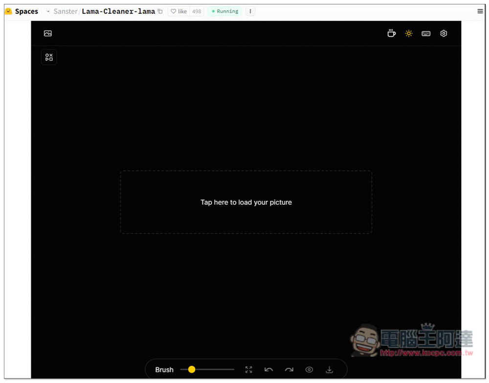Image resolution: width=489 pixels, height=383 pixels.
Task: Click the coffee cup donate icon
Action: coord(391,34)
